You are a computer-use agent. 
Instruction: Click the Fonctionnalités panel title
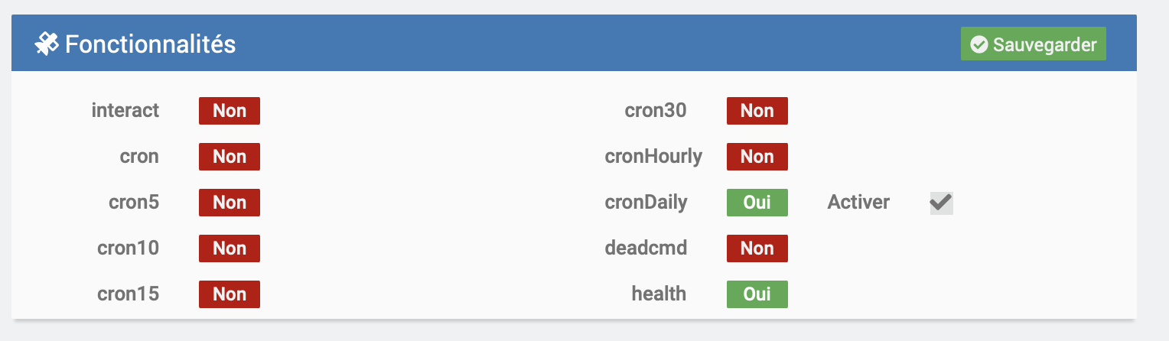[150, 45]
